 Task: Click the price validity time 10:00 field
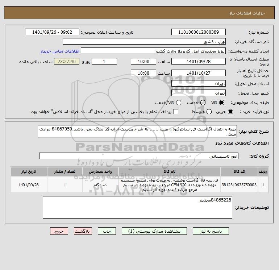click(x=143, y=73)
